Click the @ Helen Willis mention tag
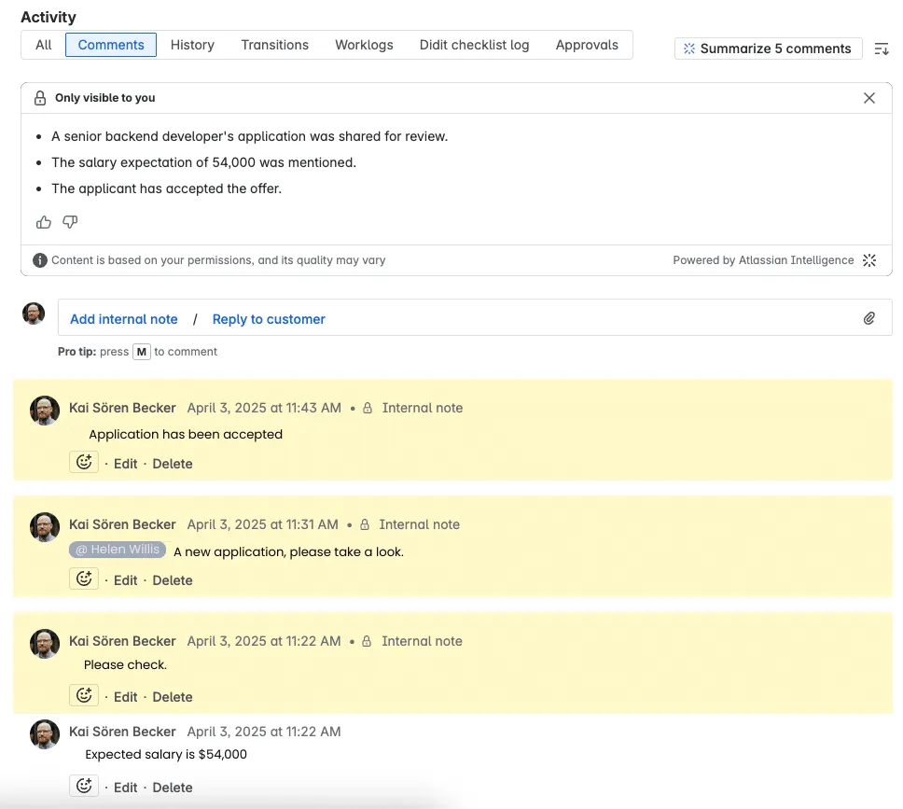Image resolution: width=903 pixels, height=809 pixels. pos(118,551)
